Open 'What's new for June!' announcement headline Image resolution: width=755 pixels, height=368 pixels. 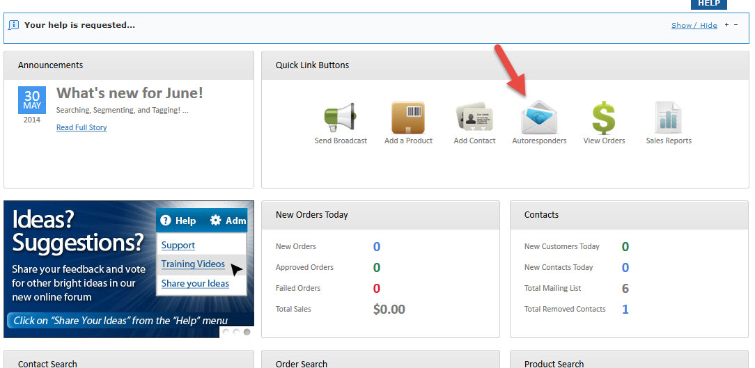(130, 93)
